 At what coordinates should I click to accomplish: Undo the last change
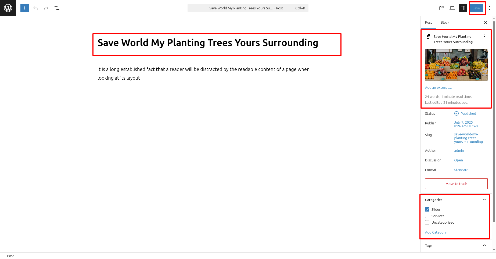point(35,8)
